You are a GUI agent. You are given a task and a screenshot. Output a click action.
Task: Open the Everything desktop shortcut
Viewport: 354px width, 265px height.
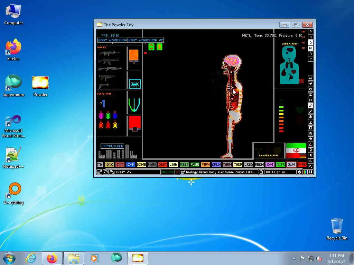pyautogui.click(x=13, y=193)
